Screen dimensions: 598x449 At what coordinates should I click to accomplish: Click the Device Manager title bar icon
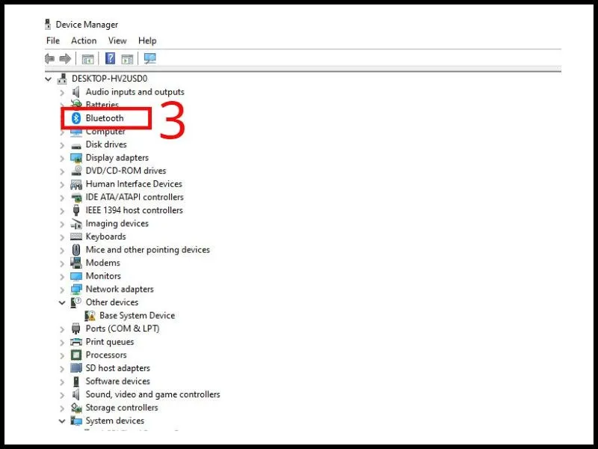click(47, 24)
